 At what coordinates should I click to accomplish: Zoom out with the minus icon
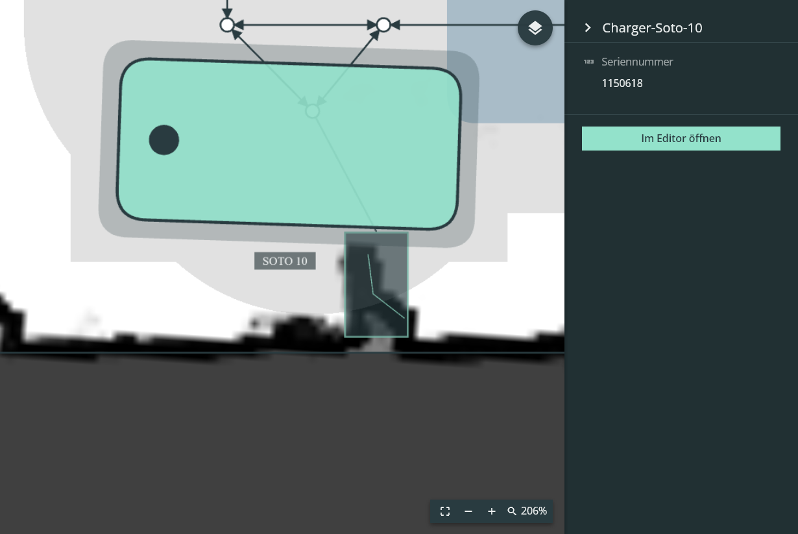(x=468, y=511)
